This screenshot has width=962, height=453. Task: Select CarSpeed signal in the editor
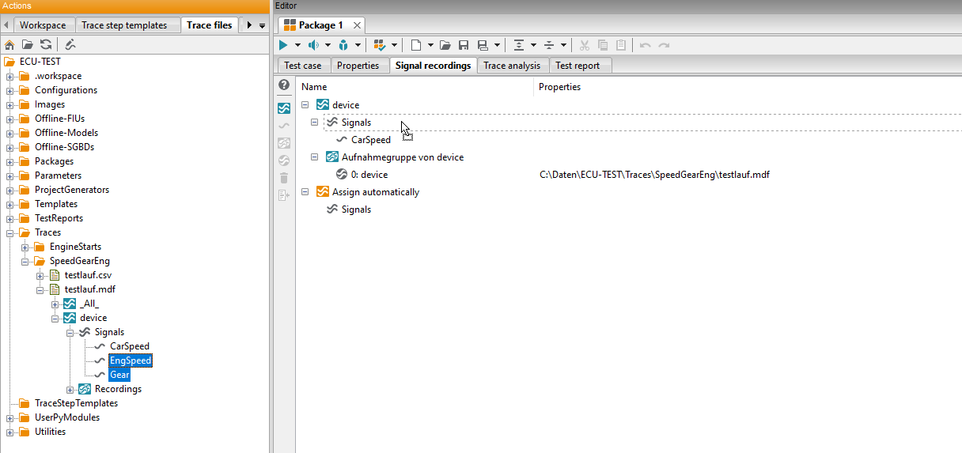tap(371, 140)
